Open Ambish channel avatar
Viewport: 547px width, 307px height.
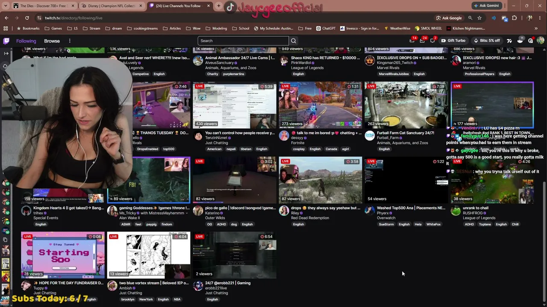112,286
